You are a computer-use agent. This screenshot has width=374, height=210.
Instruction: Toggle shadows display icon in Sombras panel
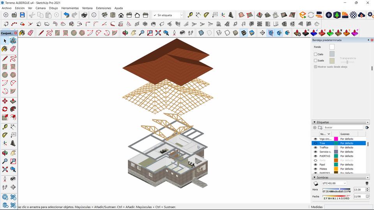click(x=316, y=183)
